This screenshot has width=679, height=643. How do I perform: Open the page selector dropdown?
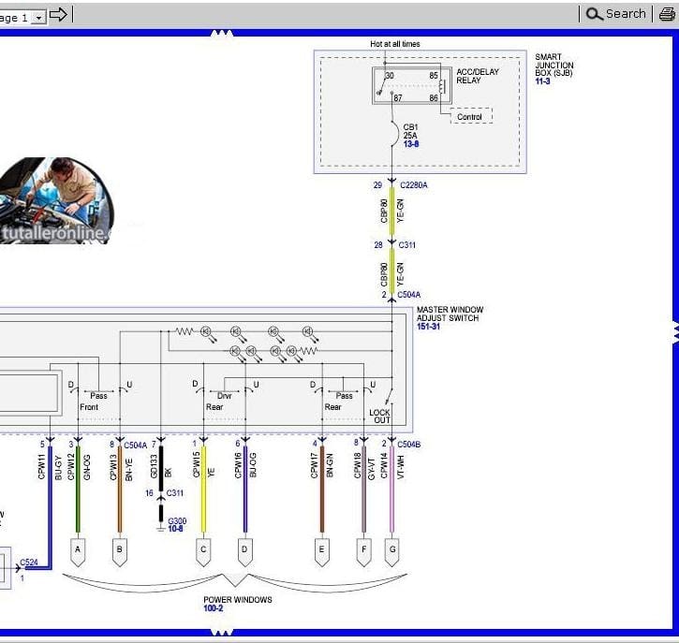pyautogui.click(x=39, y=18)
